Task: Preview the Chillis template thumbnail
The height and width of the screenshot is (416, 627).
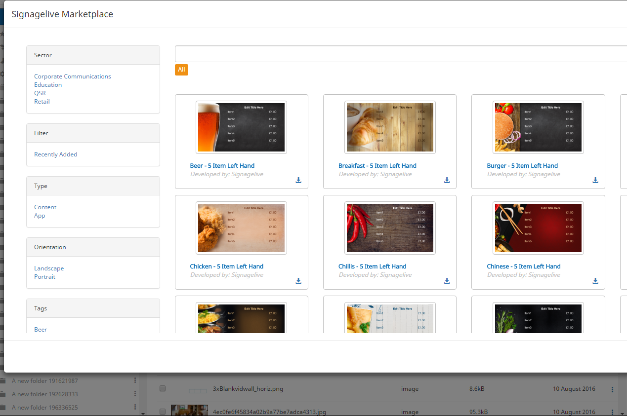Action: (x=390, y=228)
